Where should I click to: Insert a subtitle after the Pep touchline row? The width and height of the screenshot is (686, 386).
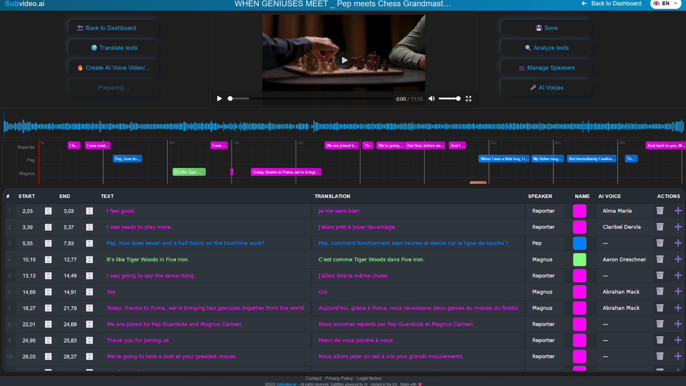click(678, 243)
